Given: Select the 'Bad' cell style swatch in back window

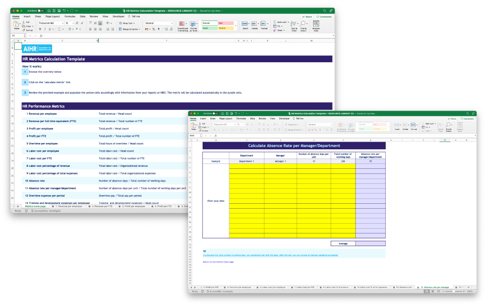Looking at the screenshot, I should point(226,23).
